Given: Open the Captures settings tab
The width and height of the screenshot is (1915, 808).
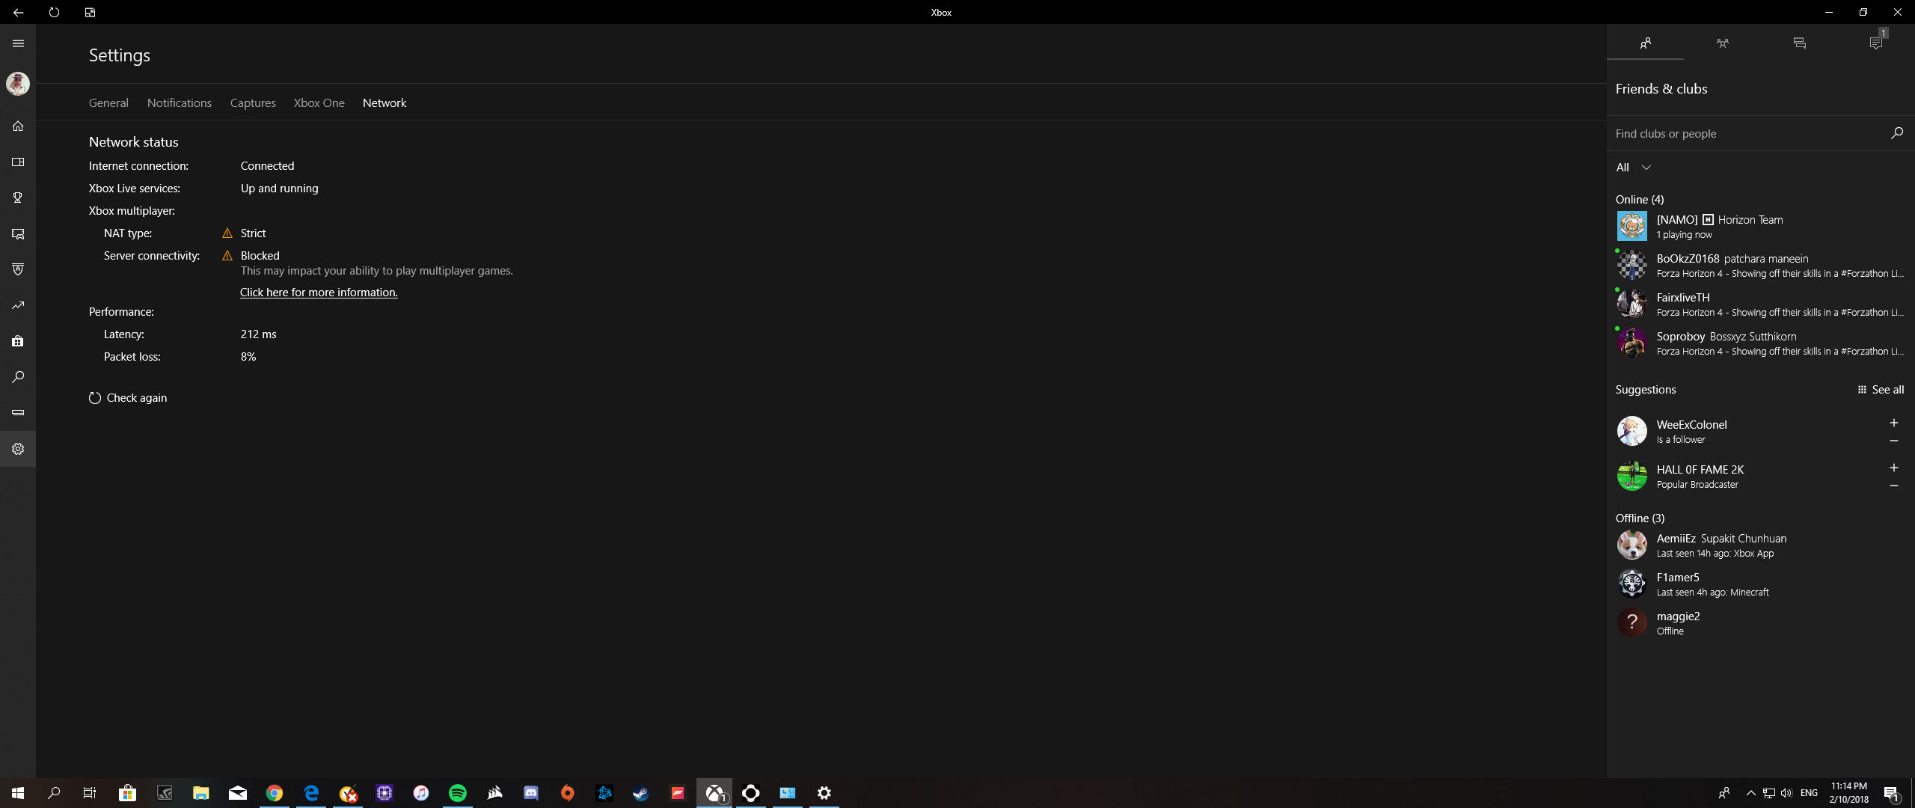Looking at the screenshot, I should [x=253, y=102].
